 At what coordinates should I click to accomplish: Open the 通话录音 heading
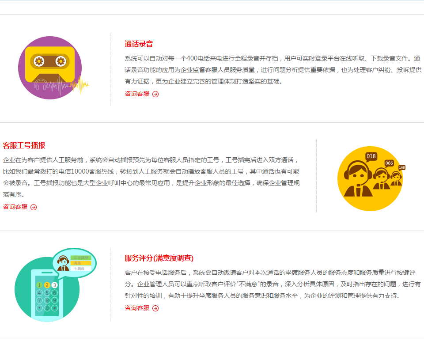tap(139, 44)
